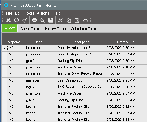Open the Help menu

(x=57, y=13)
